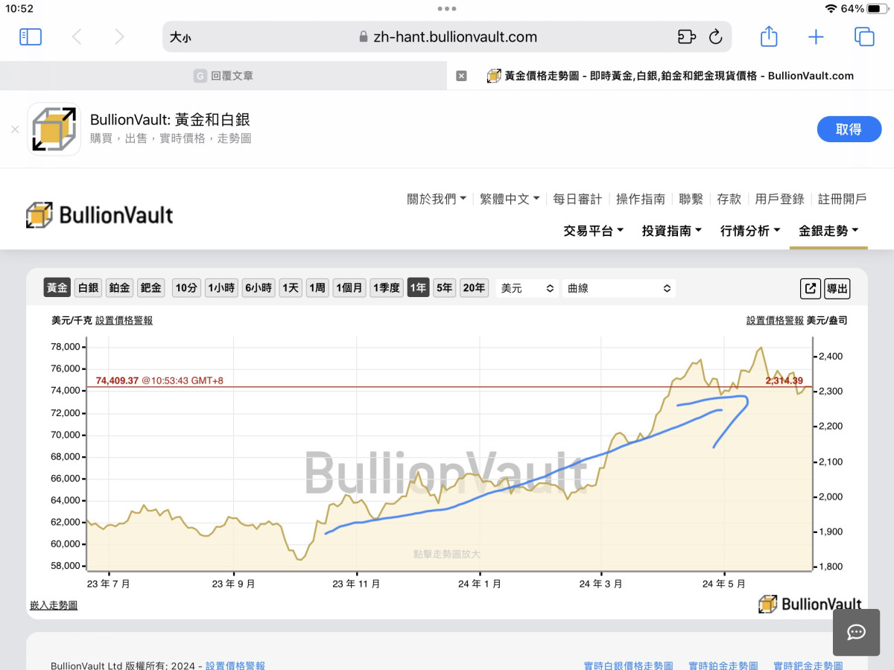The height and width of the screenshot is (670, 894).
Task: Open the Share sheet icon
Action: coord(769,36)
